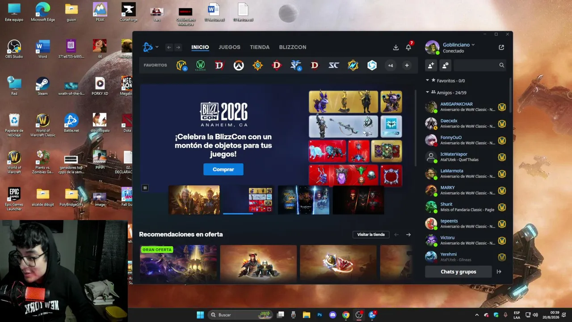Open friend tepeents' entry
This screenshot has height=322, width=572.
coord(465,224)
